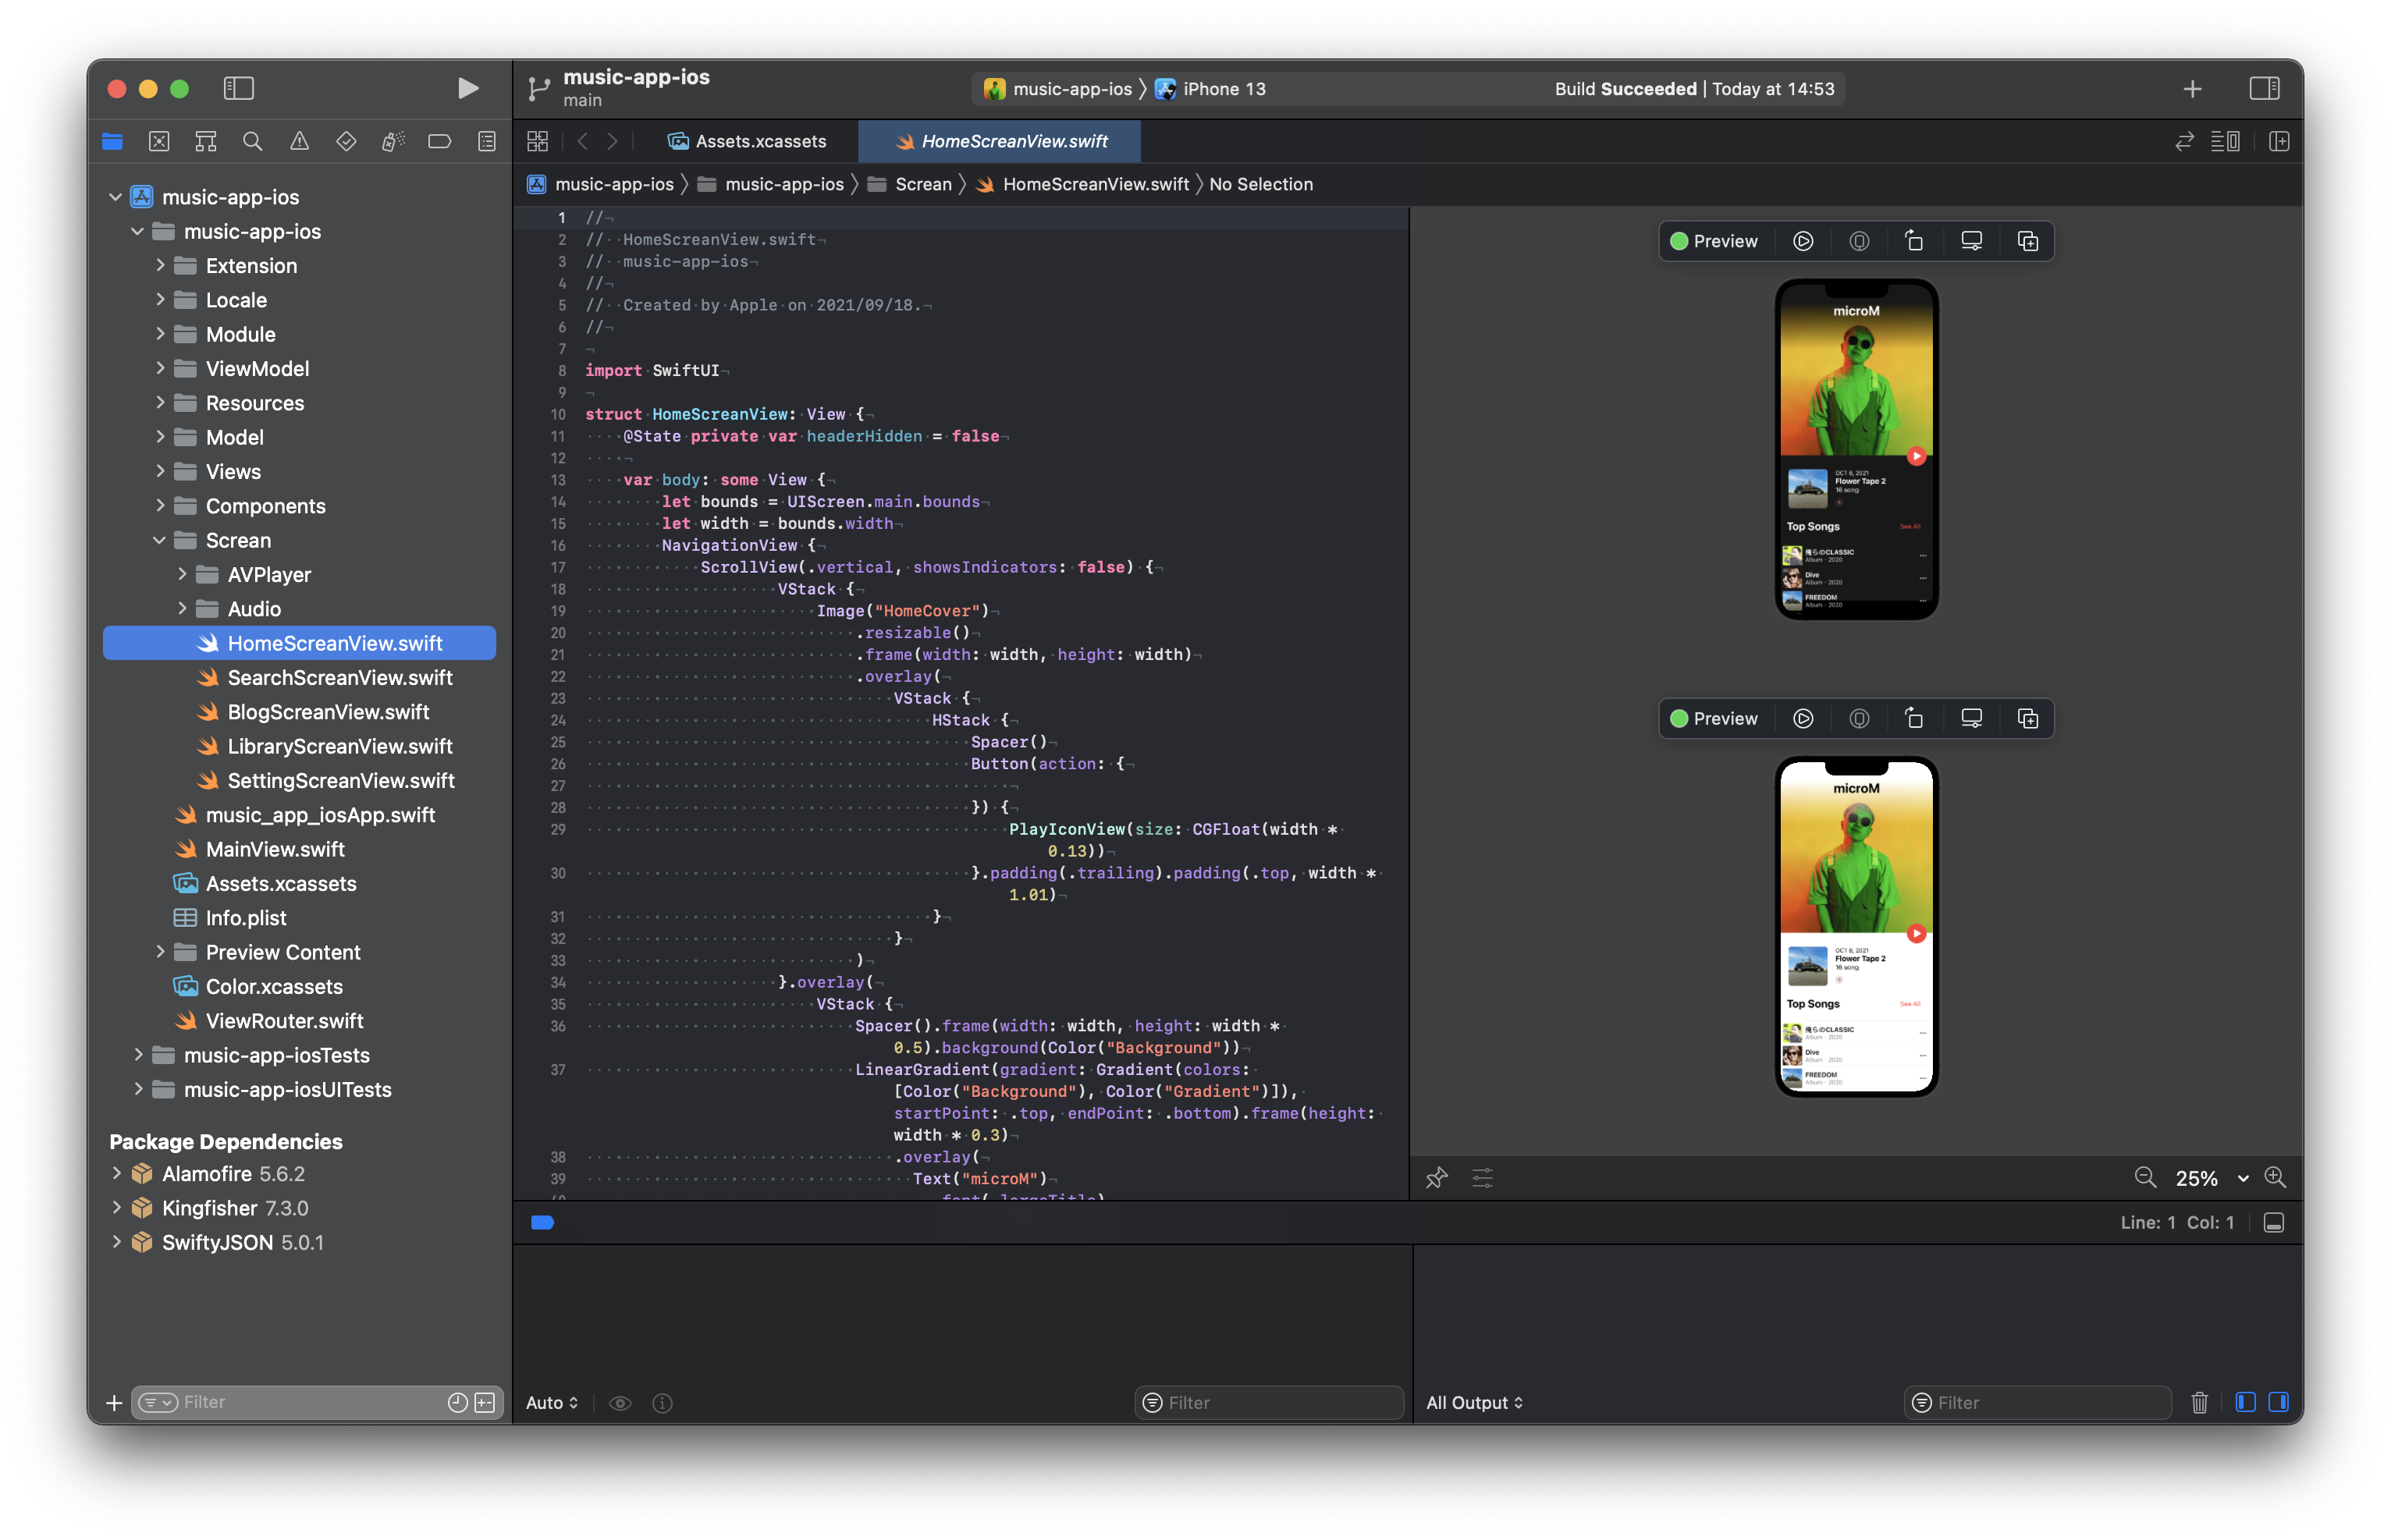Switch to the Assets.xcassets tab

click(x=747, y=141)
